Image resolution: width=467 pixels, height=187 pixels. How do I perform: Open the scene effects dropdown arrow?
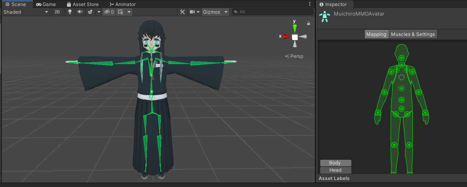point(99,12)
